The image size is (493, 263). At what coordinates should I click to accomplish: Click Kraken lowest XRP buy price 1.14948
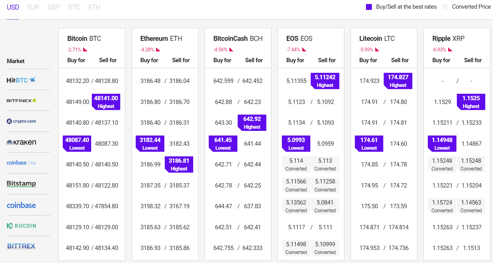coord(442,144)
